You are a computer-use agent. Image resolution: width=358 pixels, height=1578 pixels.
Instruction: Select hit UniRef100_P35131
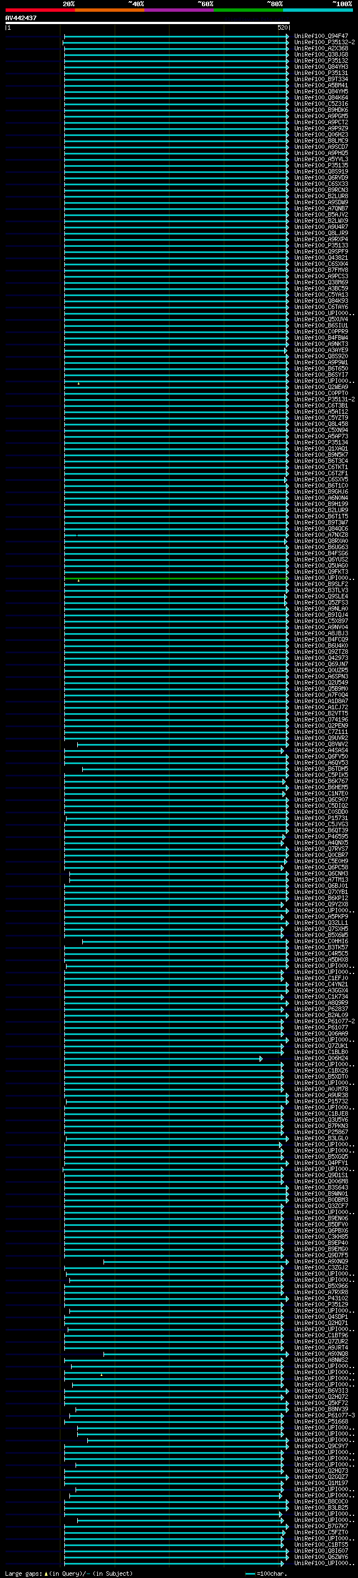[321, 73]
